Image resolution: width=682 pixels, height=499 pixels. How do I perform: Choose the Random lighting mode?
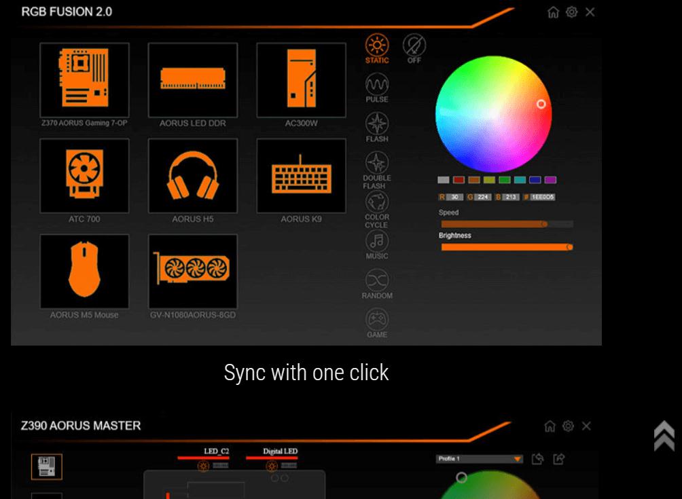pyautogui.click(x=377, y=284)
